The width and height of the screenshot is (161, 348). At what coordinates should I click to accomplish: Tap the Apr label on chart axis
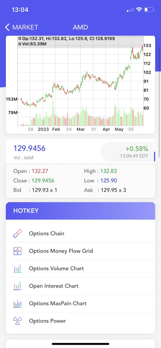pos(106,129)
